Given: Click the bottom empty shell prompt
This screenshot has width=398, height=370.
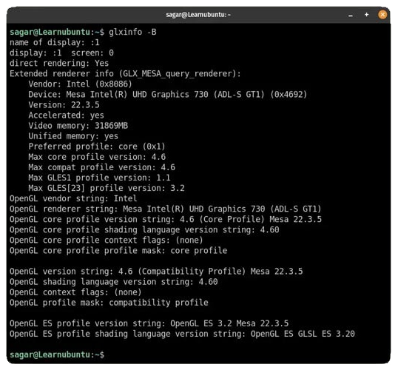Looking at the screenshot, I should [57, 354].
